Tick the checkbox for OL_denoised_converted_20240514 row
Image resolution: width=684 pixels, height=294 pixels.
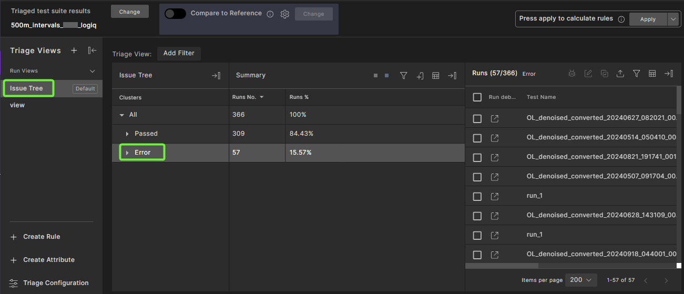tap(477, 138)
